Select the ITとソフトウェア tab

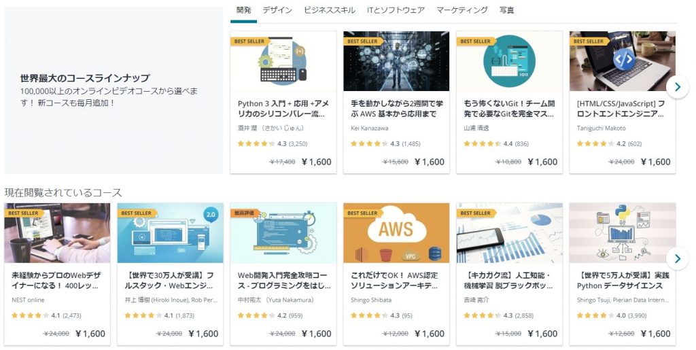click(396, 10)
